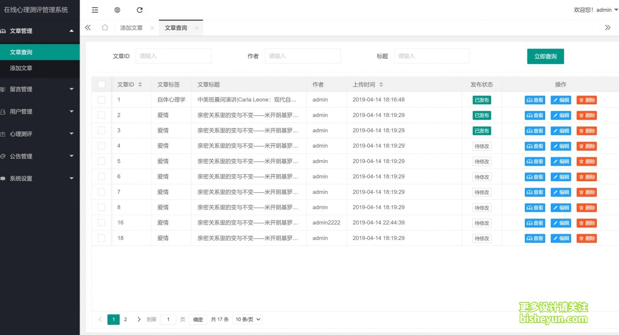Click the 立即查询 search button

pos(545,56)
